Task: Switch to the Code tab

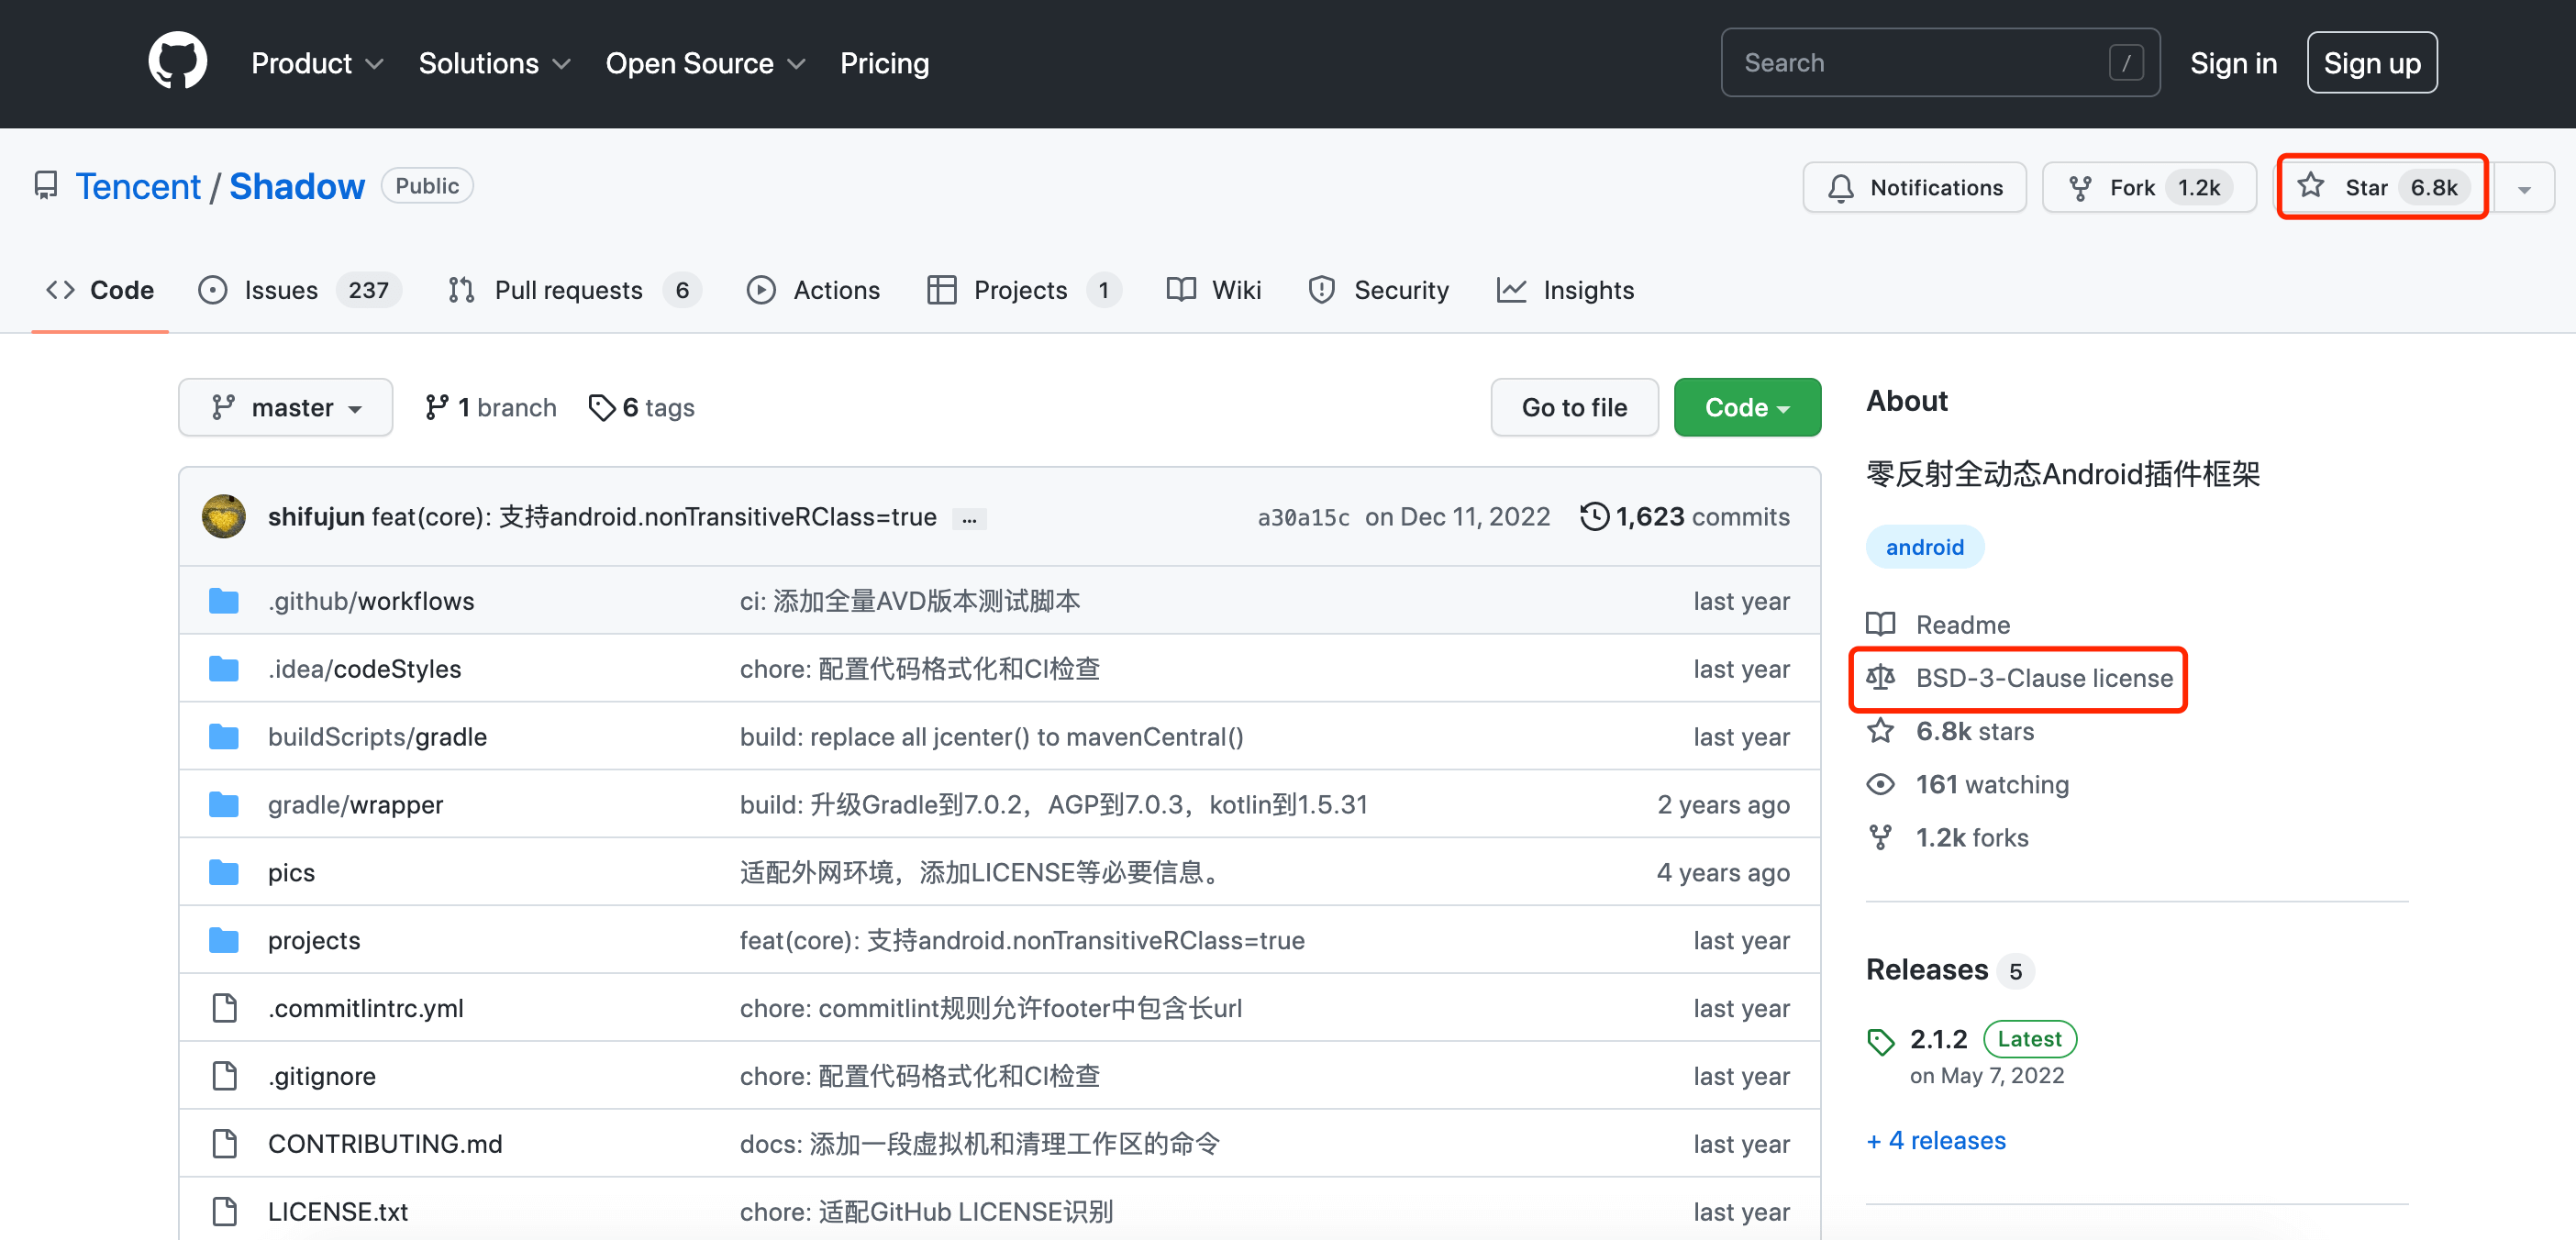Action: [100, 290]
